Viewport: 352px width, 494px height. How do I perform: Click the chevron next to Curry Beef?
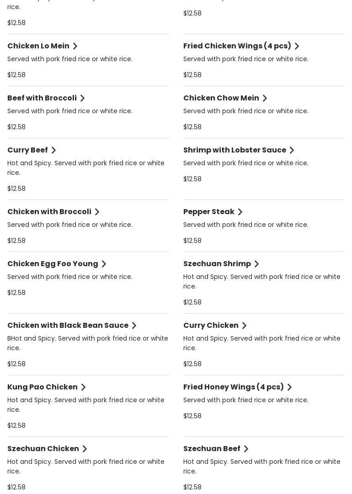point(53,150)
